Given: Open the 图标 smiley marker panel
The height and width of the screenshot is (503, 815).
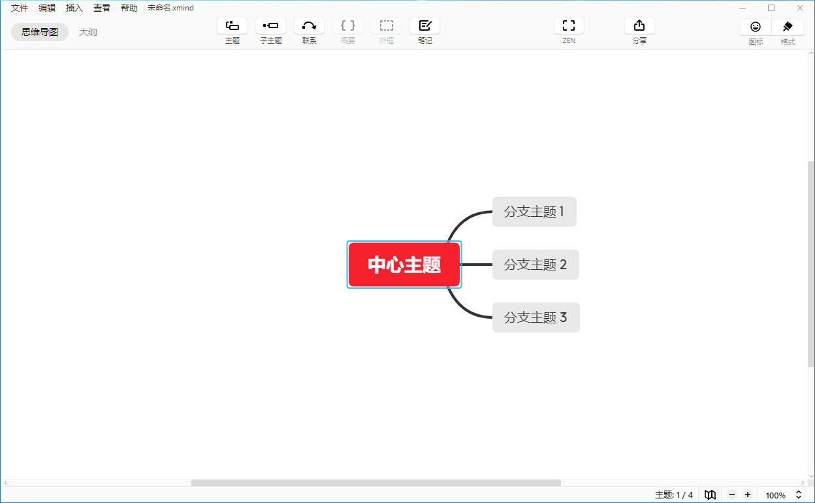Looking at the screenshot, I should (x=756, y=27).
